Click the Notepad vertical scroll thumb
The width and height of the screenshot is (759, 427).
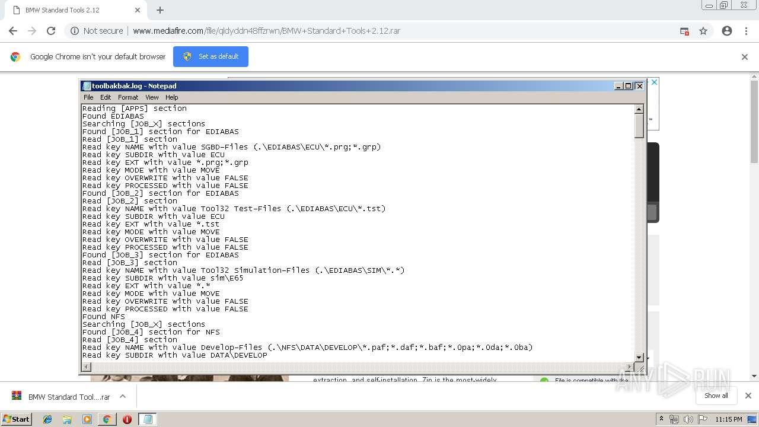[x=639, y=126]
